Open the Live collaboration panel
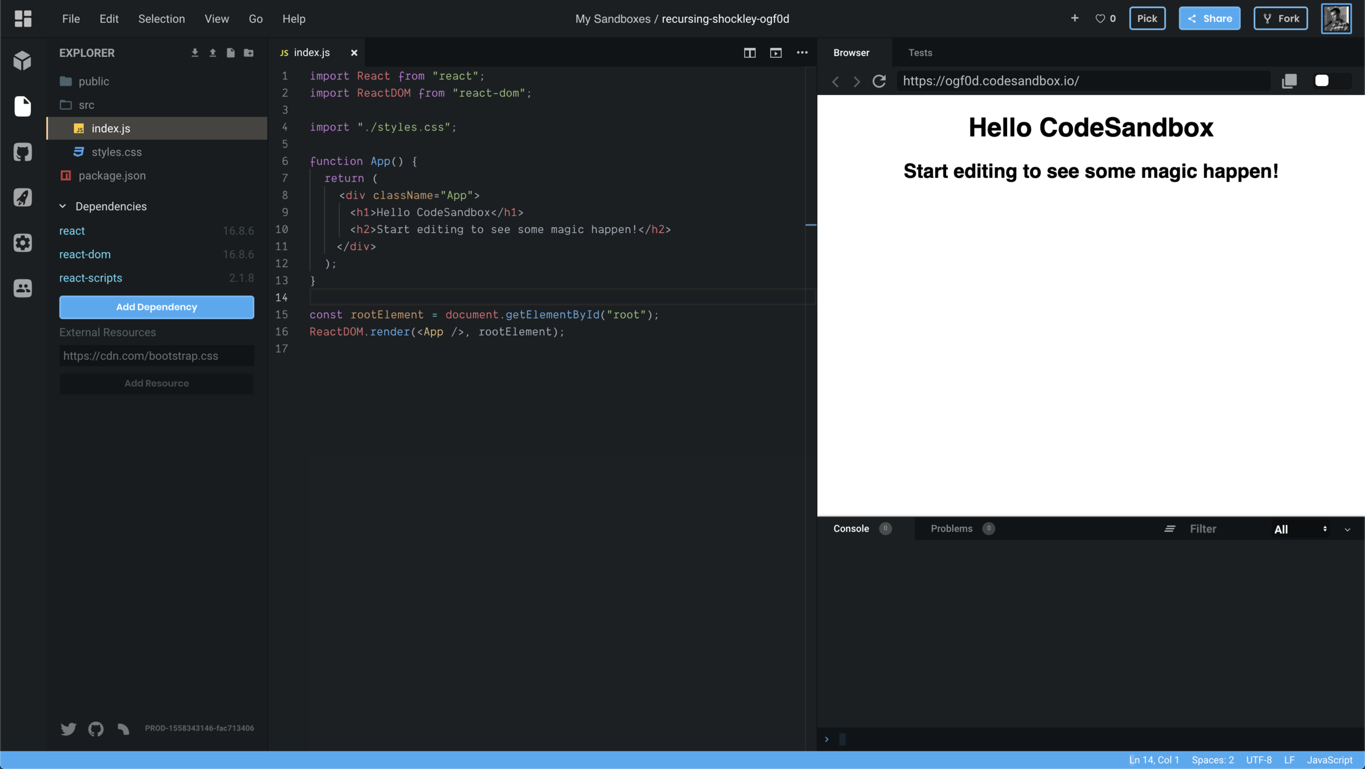This screenshot has height=769, width=1365. 23,288
